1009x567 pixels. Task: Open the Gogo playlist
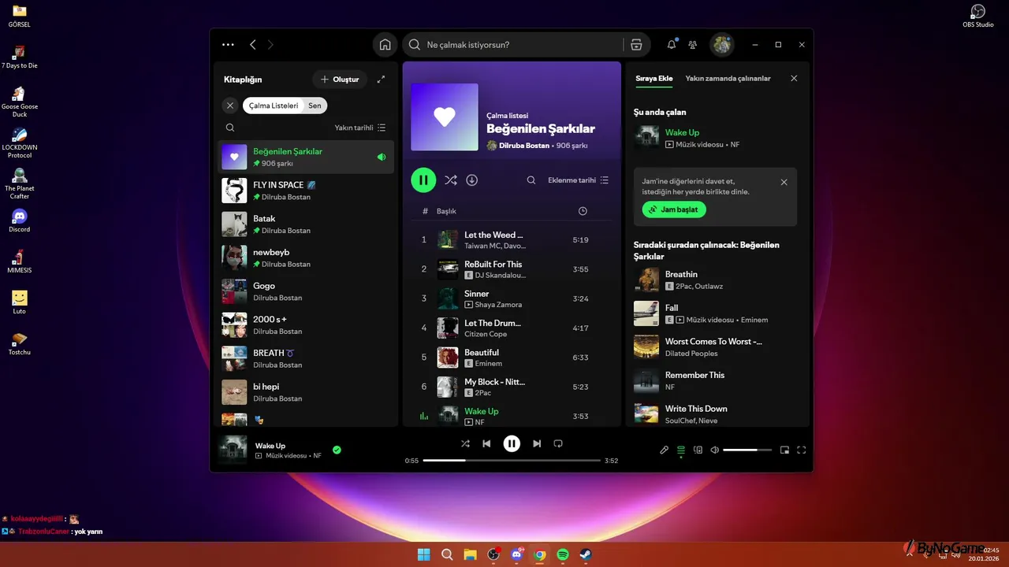tap(306, 291)
